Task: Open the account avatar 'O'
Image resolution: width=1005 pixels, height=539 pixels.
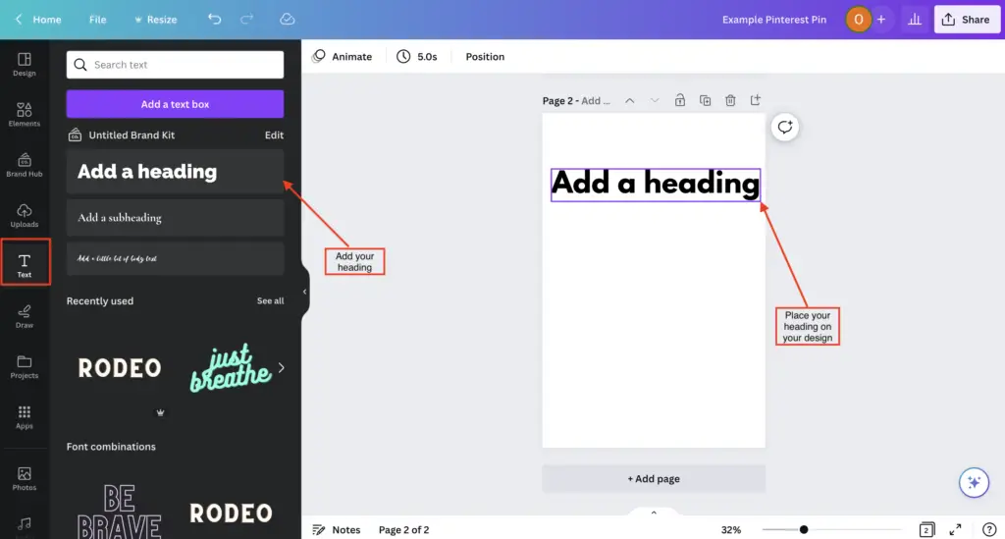Action: (x=858, y=20)
